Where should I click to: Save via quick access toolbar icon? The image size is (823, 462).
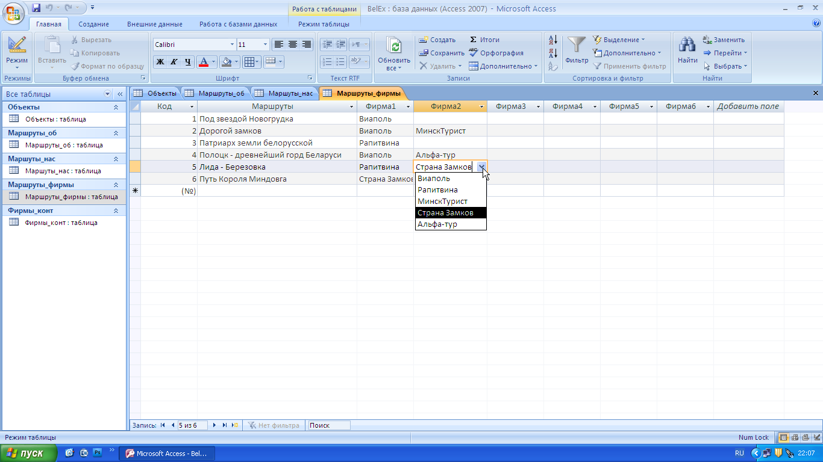pos(36,8)
